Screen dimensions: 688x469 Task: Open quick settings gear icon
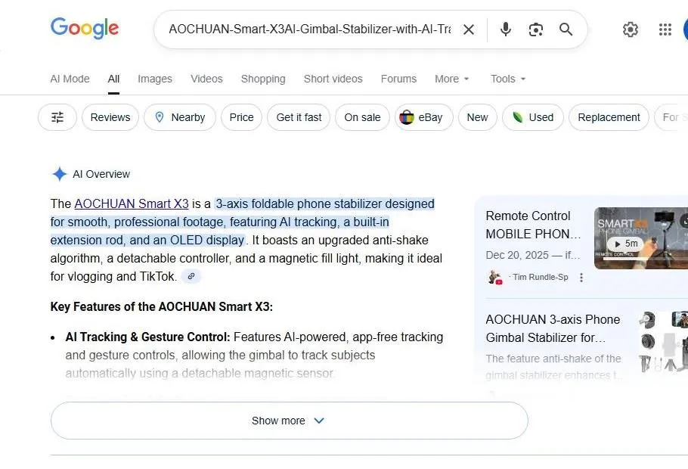point(631,30)
